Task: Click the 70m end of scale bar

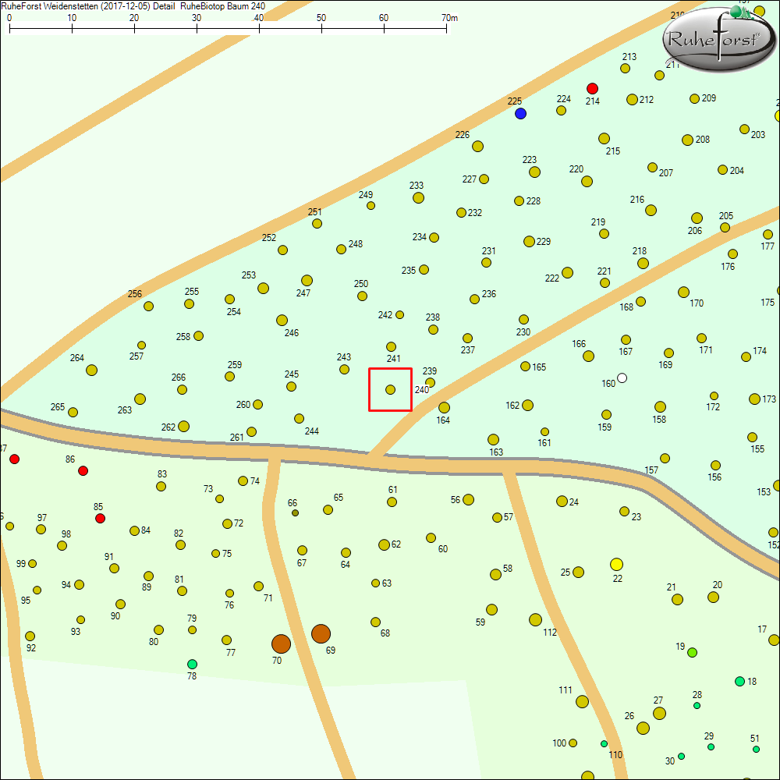Action: (447, 28)
